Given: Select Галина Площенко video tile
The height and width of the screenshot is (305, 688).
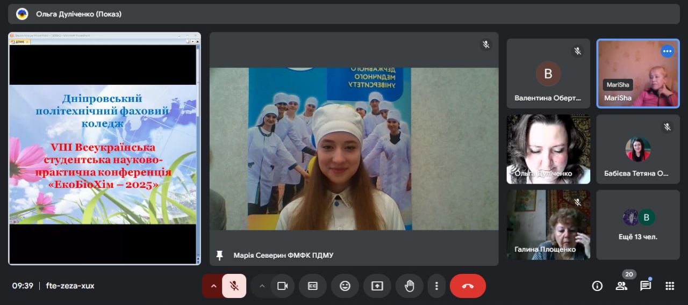Looking at the screenshot, I should [x=548, y=224].
